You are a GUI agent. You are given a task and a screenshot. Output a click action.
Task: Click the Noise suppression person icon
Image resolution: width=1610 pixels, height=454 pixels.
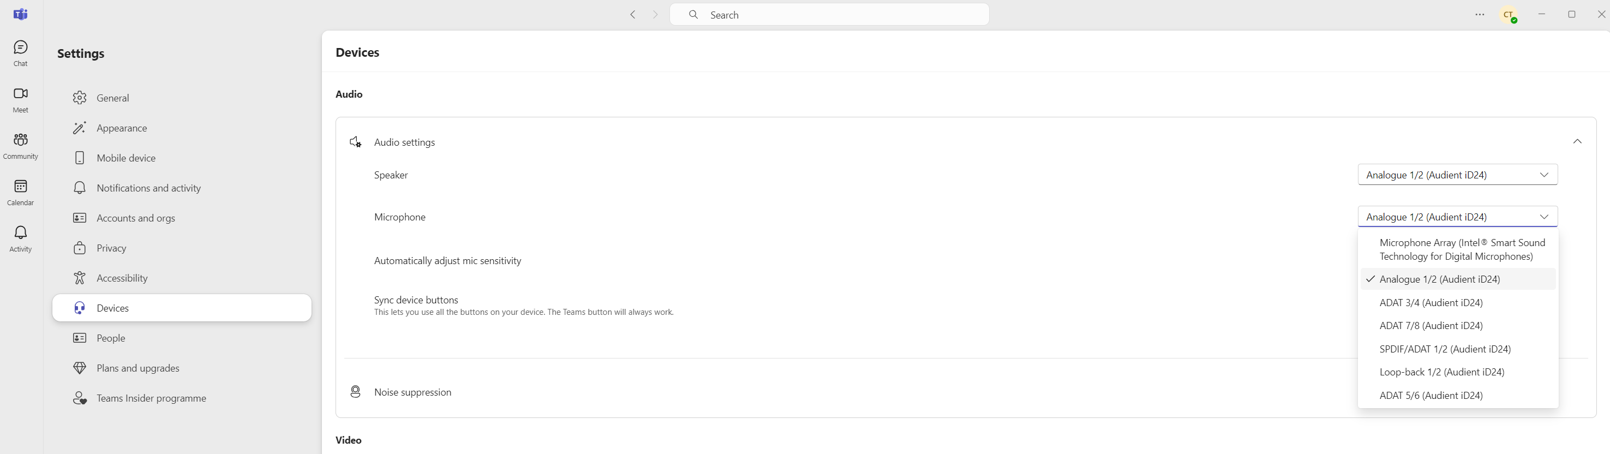pyautogui.click(x=355, y=391)
